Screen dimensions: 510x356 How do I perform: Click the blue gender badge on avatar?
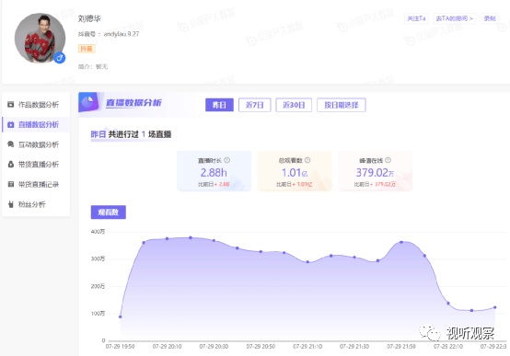(60, 58)
